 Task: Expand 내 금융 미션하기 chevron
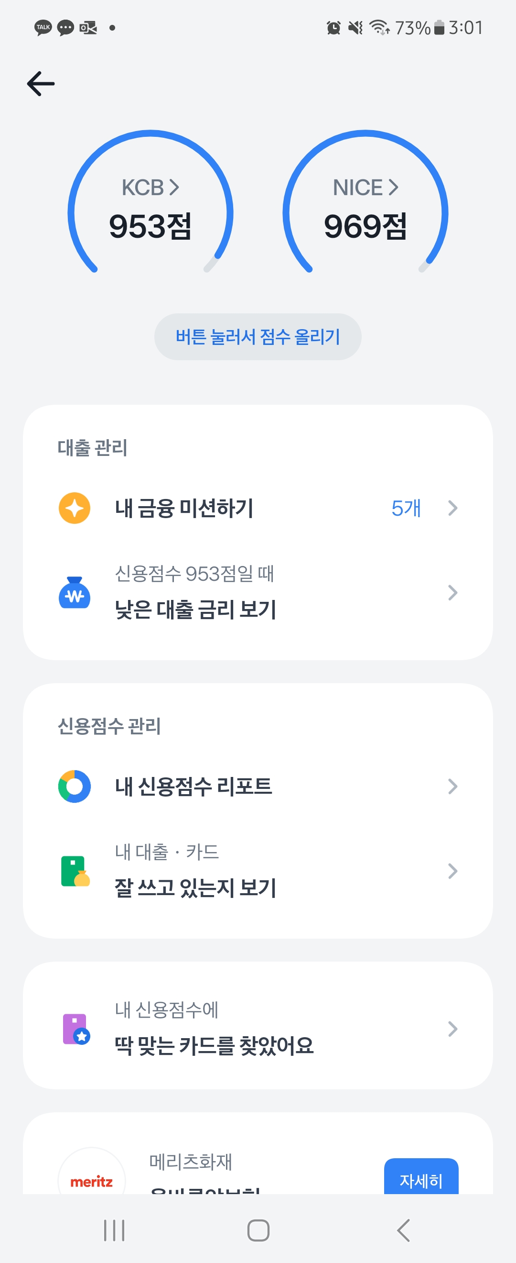[x=452, y=508]
